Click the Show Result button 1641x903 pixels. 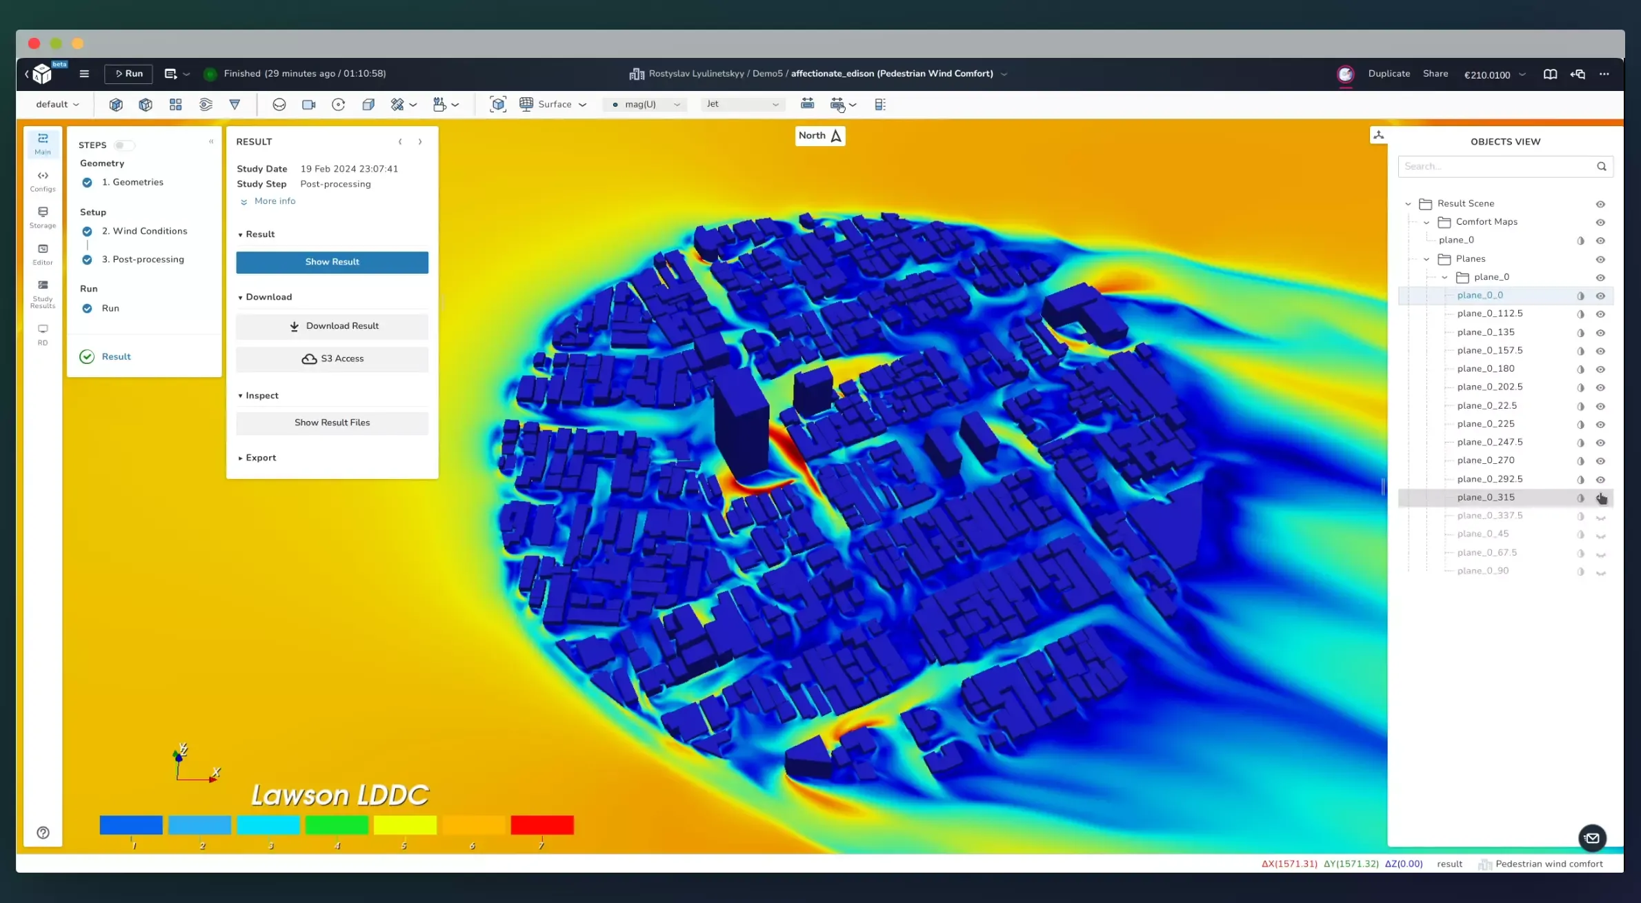coord(332,262)
